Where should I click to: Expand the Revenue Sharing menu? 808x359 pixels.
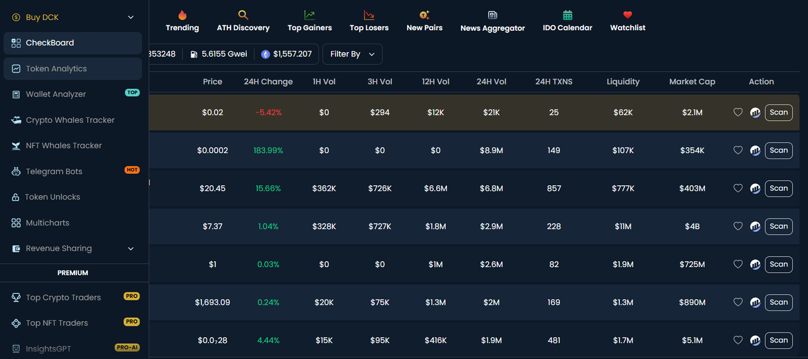click(x=73, y=248)
